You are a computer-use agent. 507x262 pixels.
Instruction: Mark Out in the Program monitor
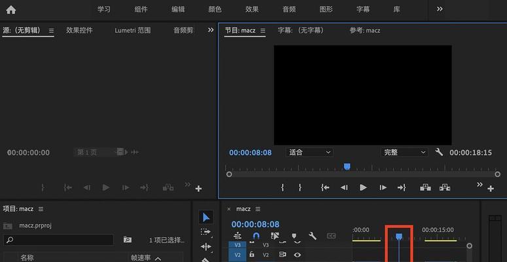click(x=300, y=187)
